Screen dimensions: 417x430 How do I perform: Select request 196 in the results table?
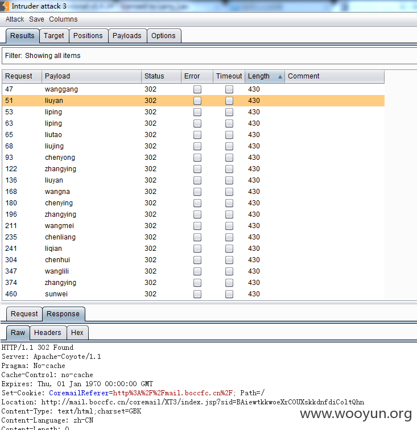tap(193, 214)
